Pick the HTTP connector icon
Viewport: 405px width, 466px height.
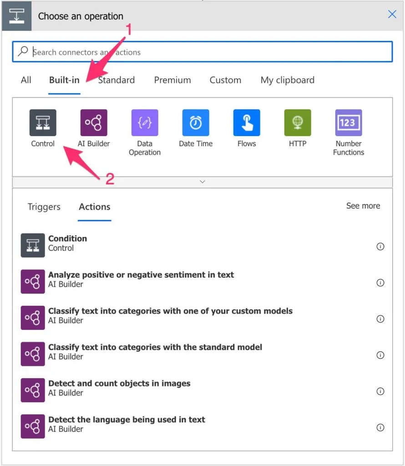coord(298,123)
